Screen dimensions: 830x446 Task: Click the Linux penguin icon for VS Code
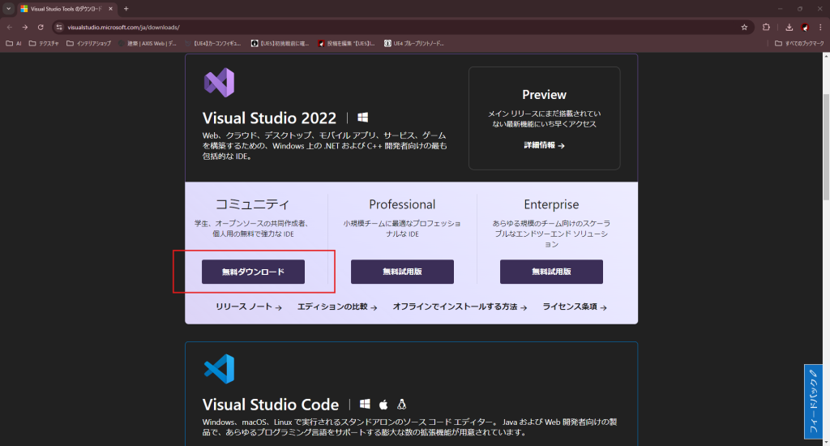pos(401,404)
